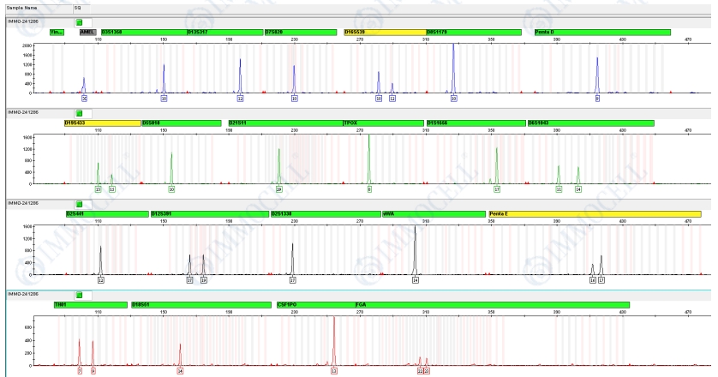Image resolution: width=718 pixels, height=377 pixels.
Task: Select the D13S317 marker bar
Action: 224,32
